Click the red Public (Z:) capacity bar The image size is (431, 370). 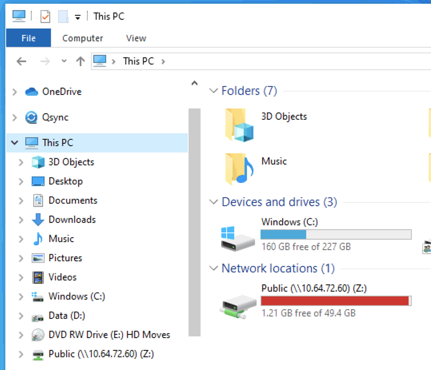(x=336, y=301)
